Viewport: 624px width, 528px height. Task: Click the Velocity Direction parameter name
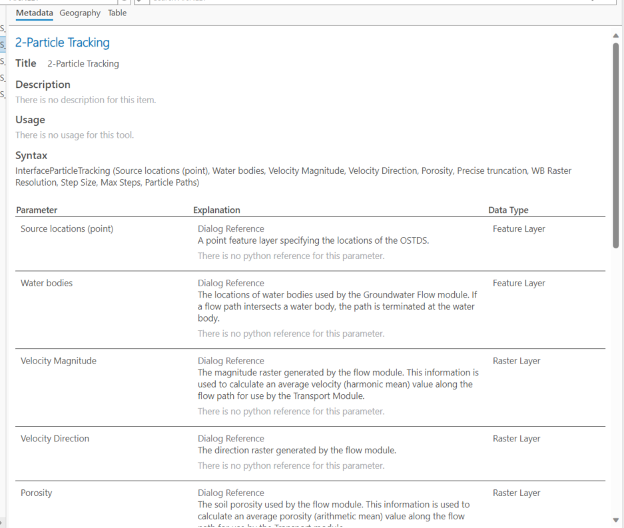click(x=55, y=439)
